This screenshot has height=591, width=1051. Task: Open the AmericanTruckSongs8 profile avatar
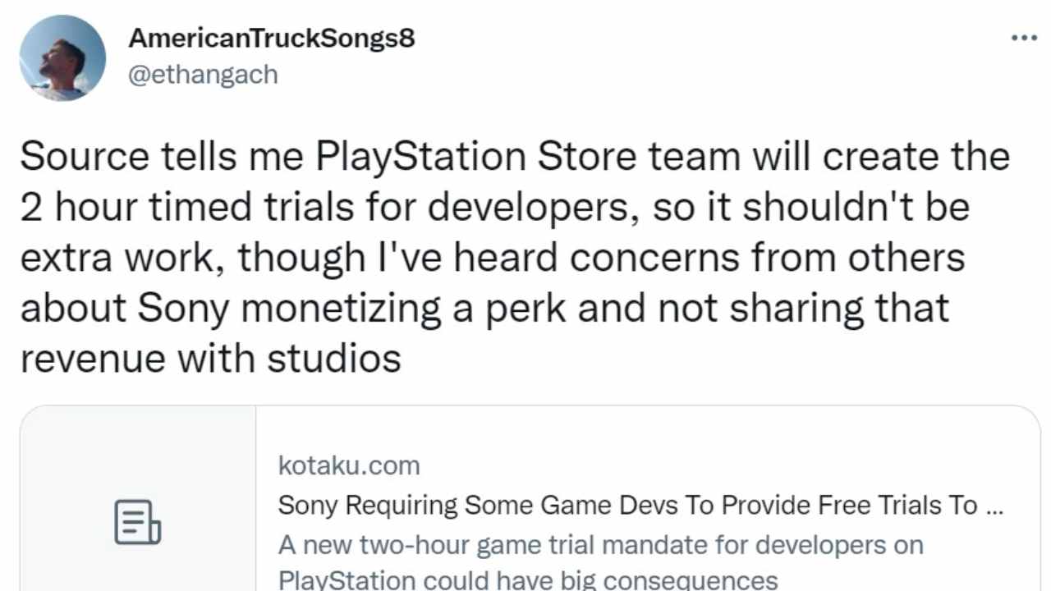[x=62, y=57]
